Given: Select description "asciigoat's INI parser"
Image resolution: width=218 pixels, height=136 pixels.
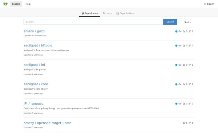Looking at the screenshot, I should [35, 70].
